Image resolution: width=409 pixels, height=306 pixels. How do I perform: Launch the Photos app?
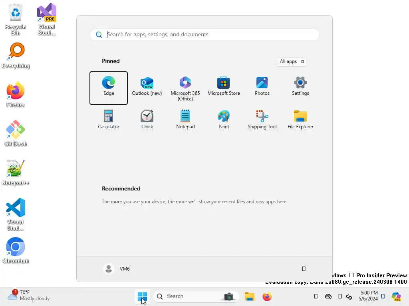point(262,88)
